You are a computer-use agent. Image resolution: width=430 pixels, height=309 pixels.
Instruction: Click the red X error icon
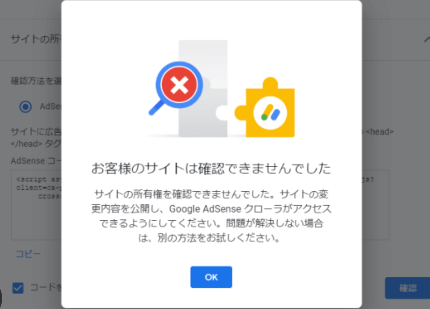(179, 85)
